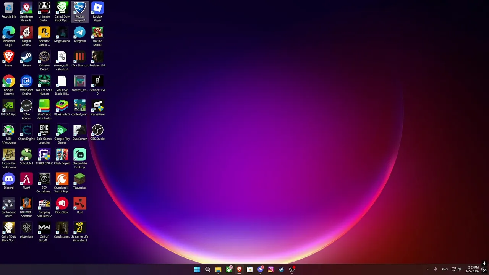Viewport: 489px width, 275px height.
Task: Select the Contraband Police shortcut
Action: point(8,207)
